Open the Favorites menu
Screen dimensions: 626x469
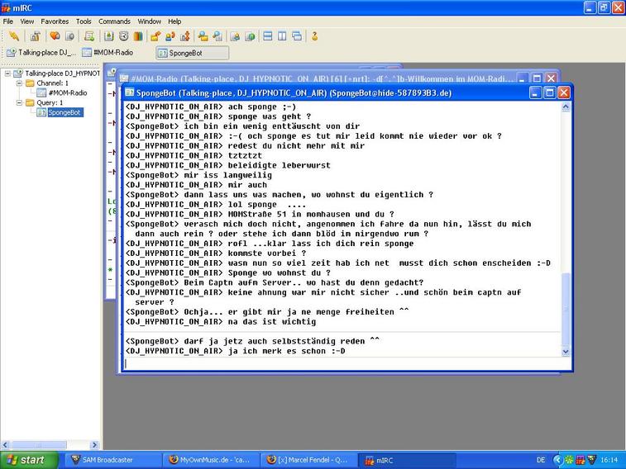(x=55, y=21)
